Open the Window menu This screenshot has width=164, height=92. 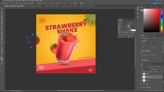(x=37, y=1)
